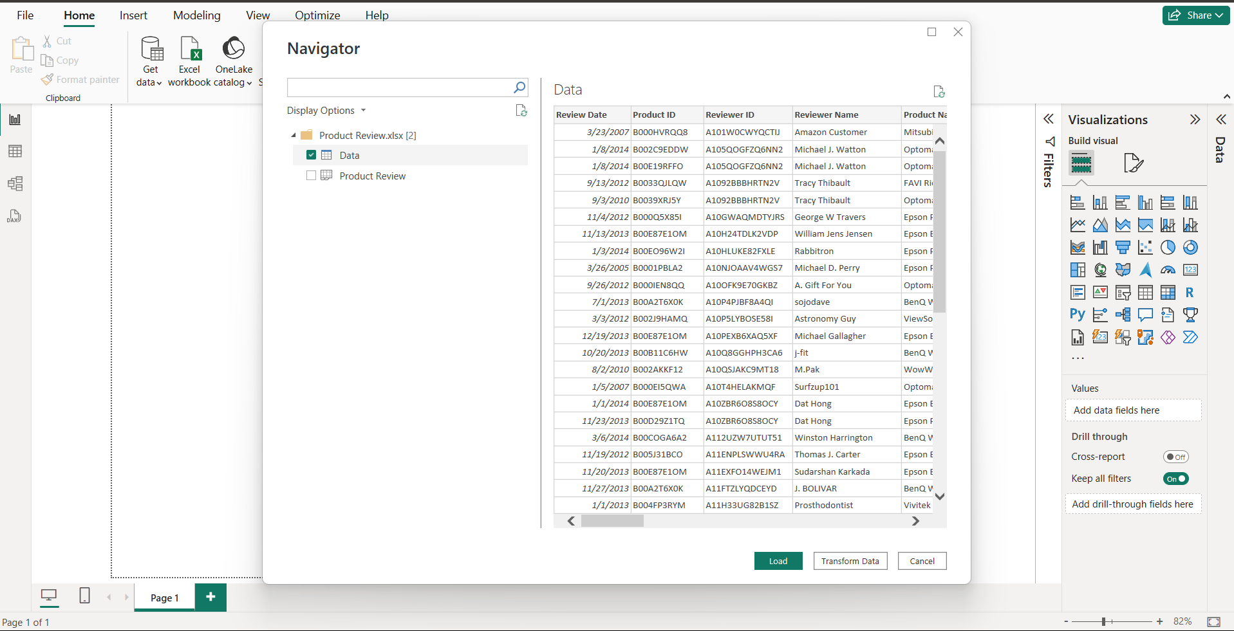Click Excel workbook icon in ribbon

pyautogui.click(x=189, y=61)
